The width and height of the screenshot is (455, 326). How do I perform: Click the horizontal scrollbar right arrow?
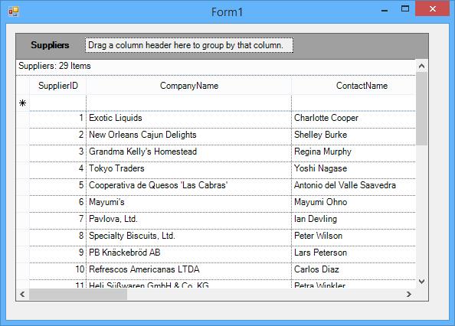point(409,294)
